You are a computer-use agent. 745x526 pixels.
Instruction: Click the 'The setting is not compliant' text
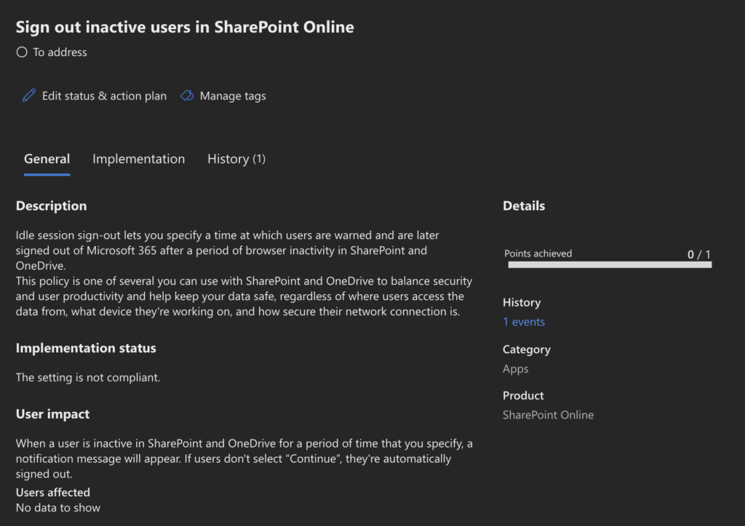pyautogui.click(x=87, y=378)
